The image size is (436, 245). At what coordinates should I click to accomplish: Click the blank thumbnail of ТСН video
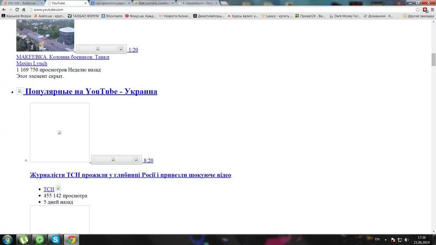tap(59, 133)
